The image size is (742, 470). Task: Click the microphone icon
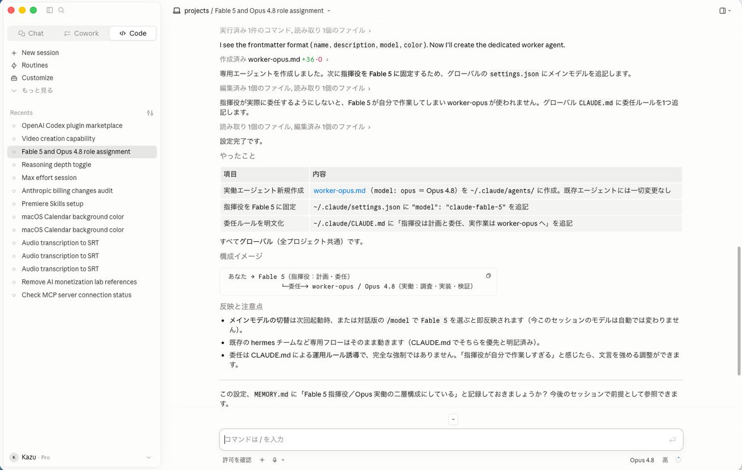pyautogui.click(x=274, y=460)
